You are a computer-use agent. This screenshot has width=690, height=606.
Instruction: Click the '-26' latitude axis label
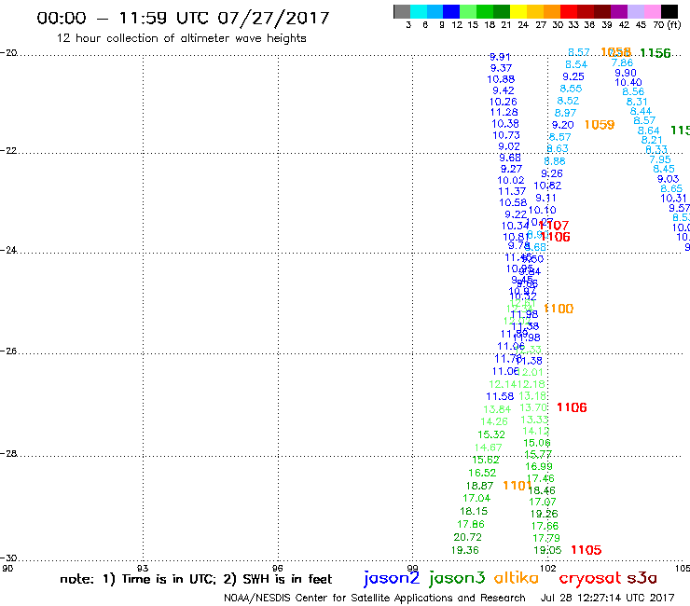coord(8,351)
